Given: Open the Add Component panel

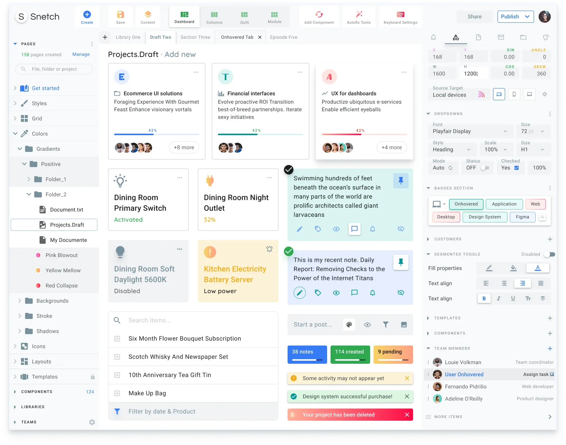Looking at the screenshot, I should 319,16.
